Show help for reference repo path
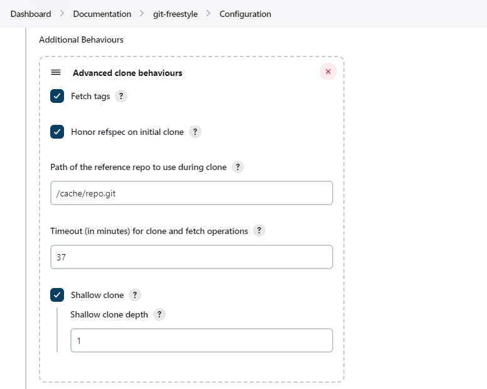The image size is (487, 389). (238, 167)
